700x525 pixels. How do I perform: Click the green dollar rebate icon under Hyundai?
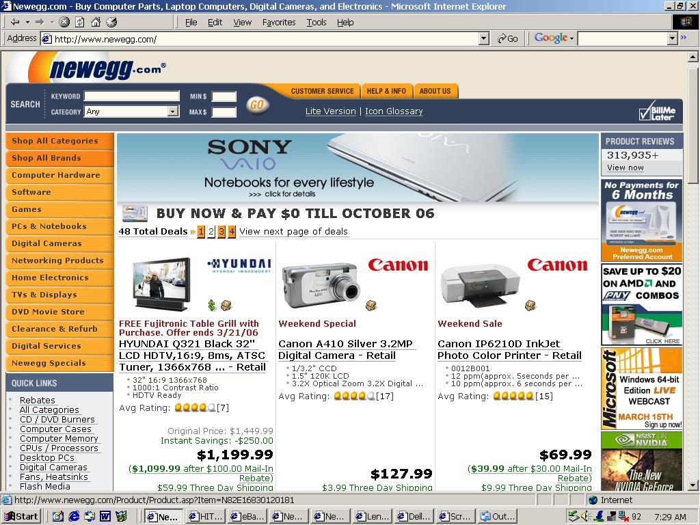212,306
